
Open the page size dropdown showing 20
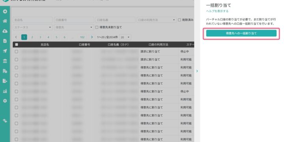[125, 37]
